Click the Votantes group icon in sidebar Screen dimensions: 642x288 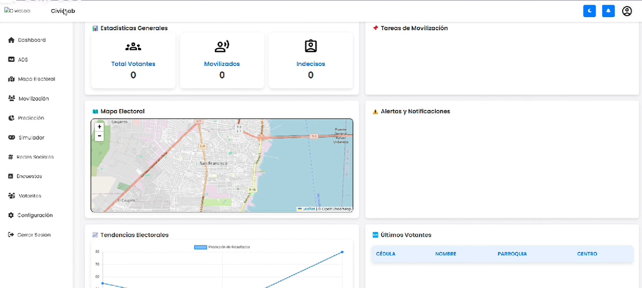[x=12, y=196]
